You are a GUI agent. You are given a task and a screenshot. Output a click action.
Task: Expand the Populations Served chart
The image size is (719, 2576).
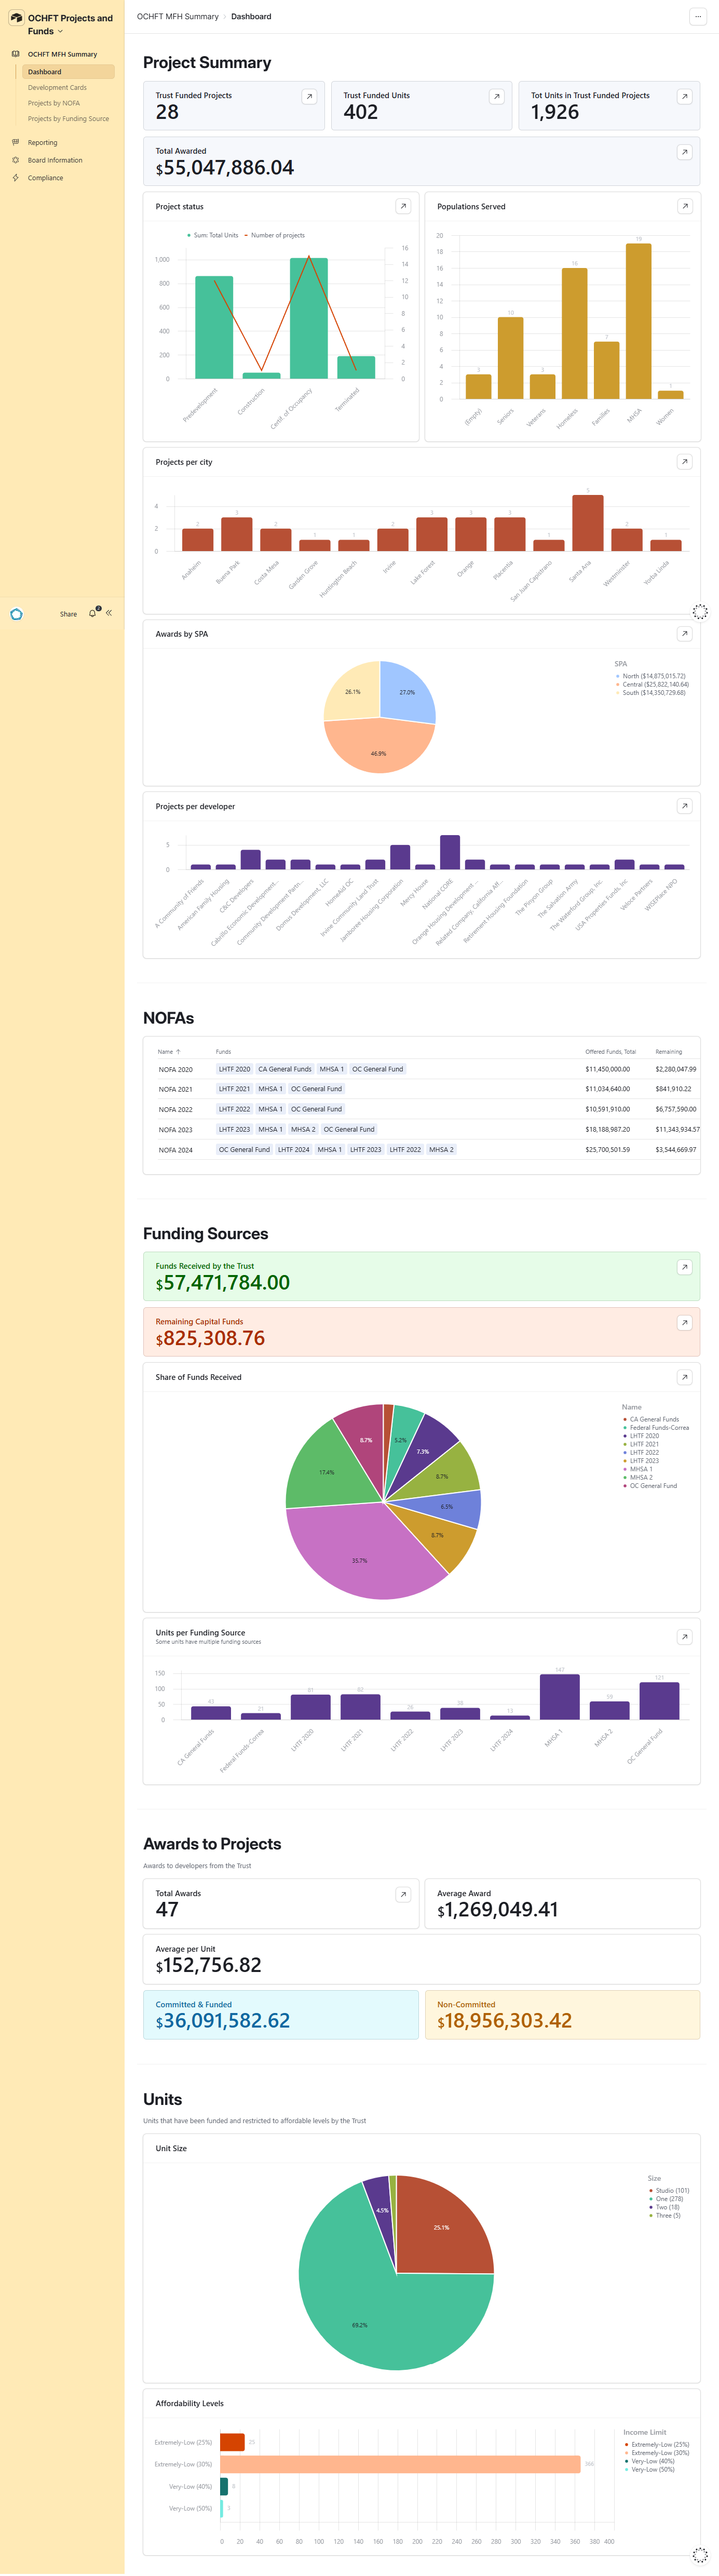pyautogui.click(x=684, y=206)
